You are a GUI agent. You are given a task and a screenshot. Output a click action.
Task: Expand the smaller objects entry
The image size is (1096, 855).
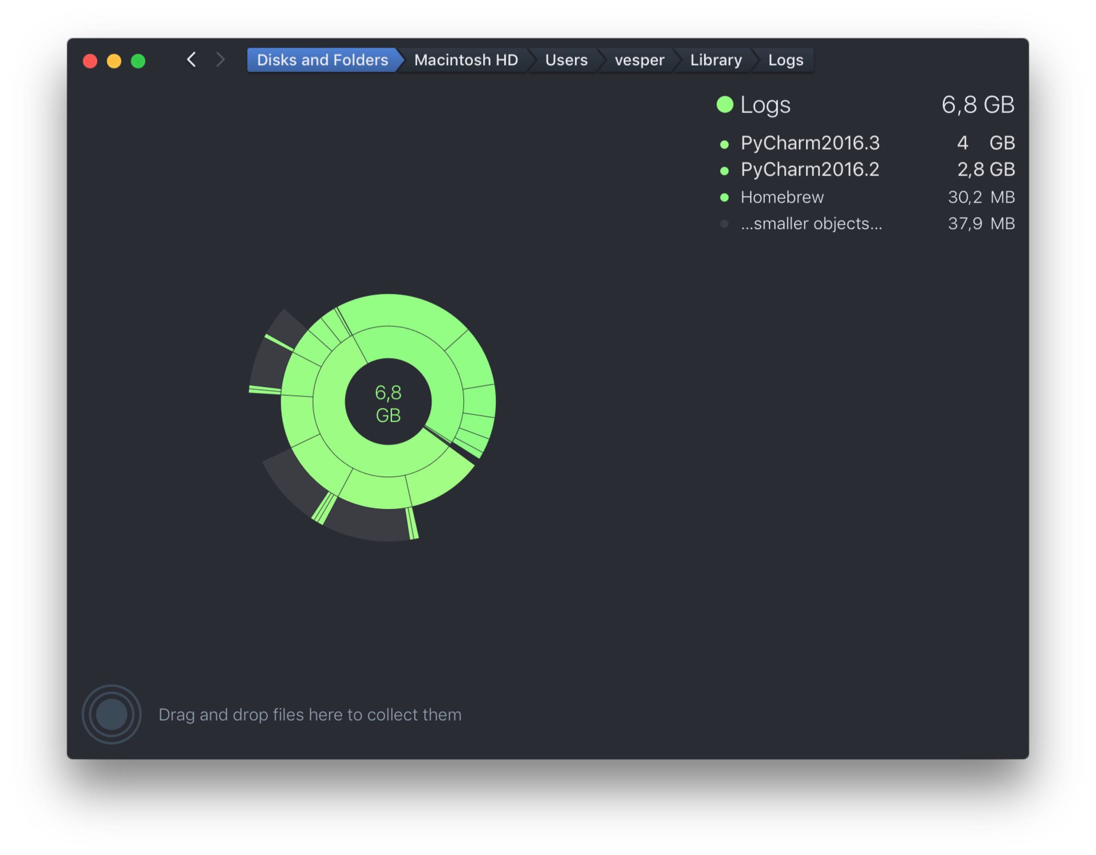click(811, 224)
